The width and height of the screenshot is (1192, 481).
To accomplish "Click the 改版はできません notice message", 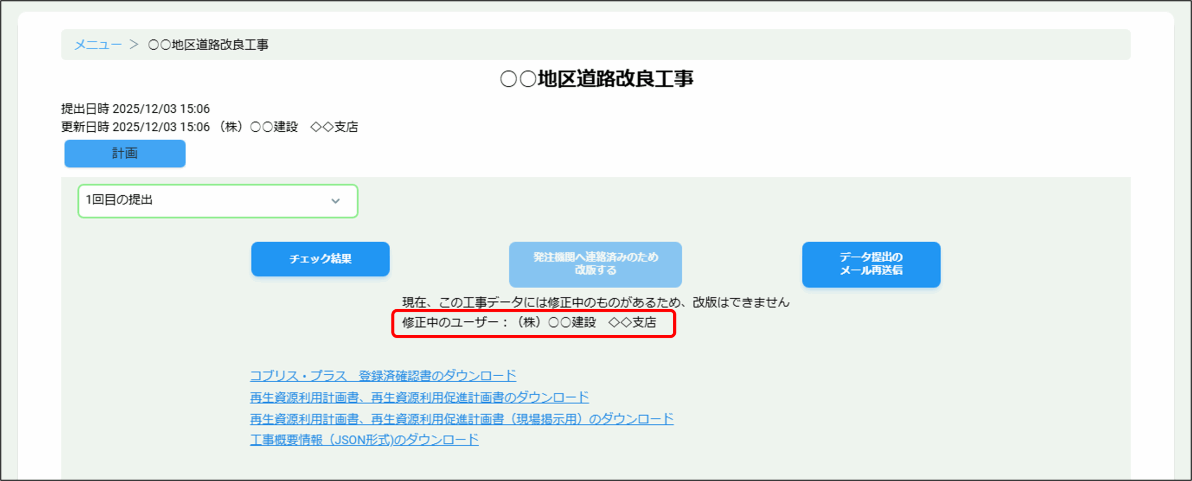I will 596,302.
